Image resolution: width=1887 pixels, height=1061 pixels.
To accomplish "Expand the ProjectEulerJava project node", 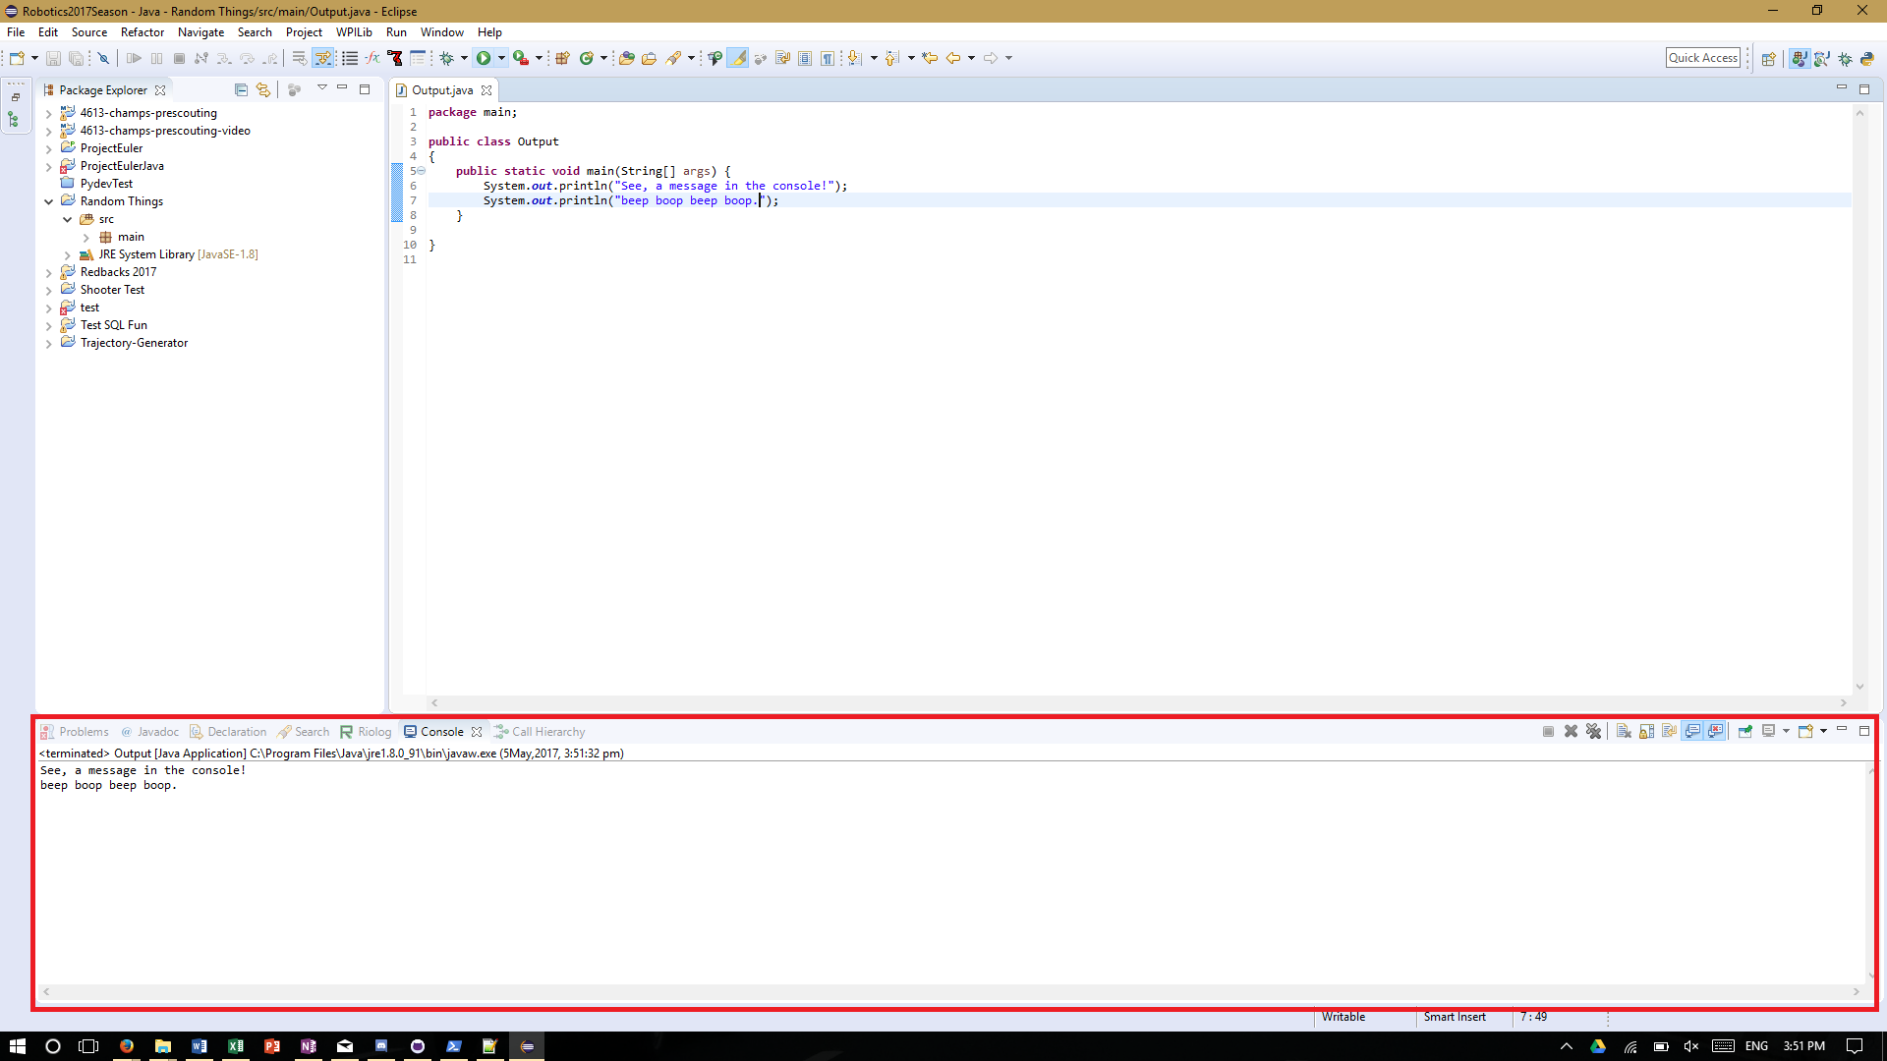I will click(x=48, y=166).
